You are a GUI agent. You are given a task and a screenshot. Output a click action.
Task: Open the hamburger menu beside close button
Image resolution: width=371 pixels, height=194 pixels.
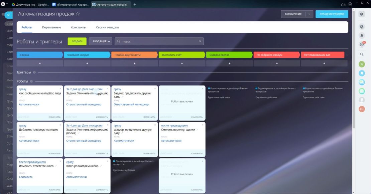point(3,15)
